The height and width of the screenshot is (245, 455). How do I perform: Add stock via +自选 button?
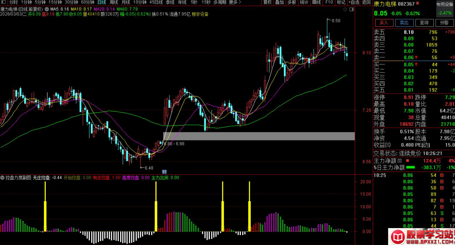(x=354, y=2)
